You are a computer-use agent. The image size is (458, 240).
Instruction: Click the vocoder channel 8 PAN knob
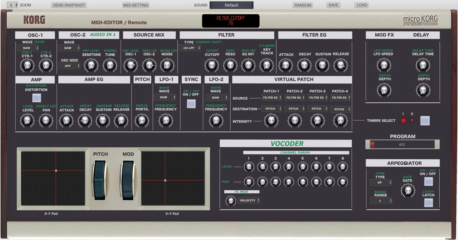[343, 182]
